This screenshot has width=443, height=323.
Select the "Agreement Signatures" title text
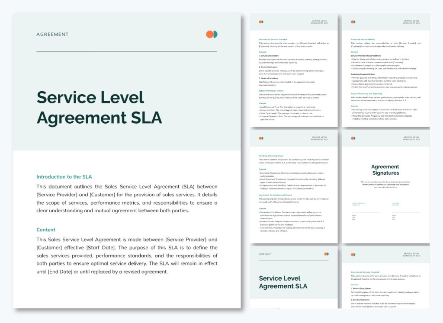coord(385,169)
